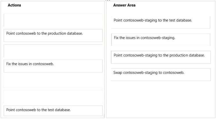216x119 pixels.
Task: Select 'Point contosoweb to the production database' action
Action: pos(53,35)
